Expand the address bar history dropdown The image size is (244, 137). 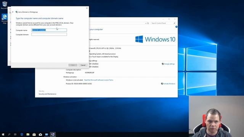146,23
